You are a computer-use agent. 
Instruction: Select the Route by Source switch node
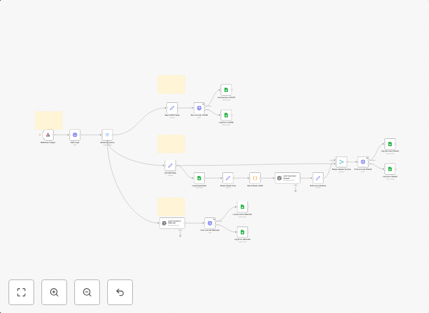click(107, 135)
